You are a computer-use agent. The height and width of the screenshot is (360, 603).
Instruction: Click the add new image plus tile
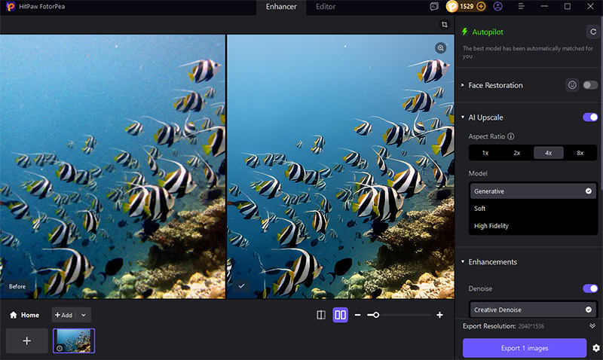point(26,340)
